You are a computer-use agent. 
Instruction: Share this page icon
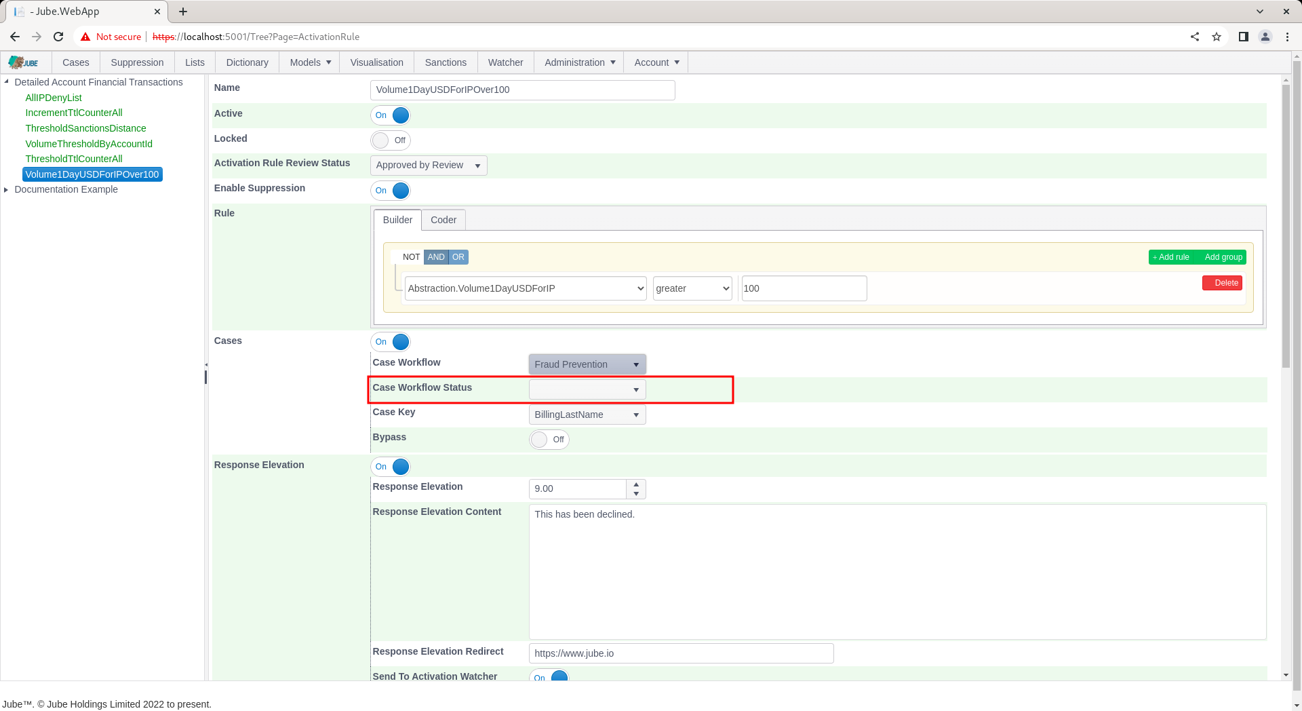tap(1195, 37)
